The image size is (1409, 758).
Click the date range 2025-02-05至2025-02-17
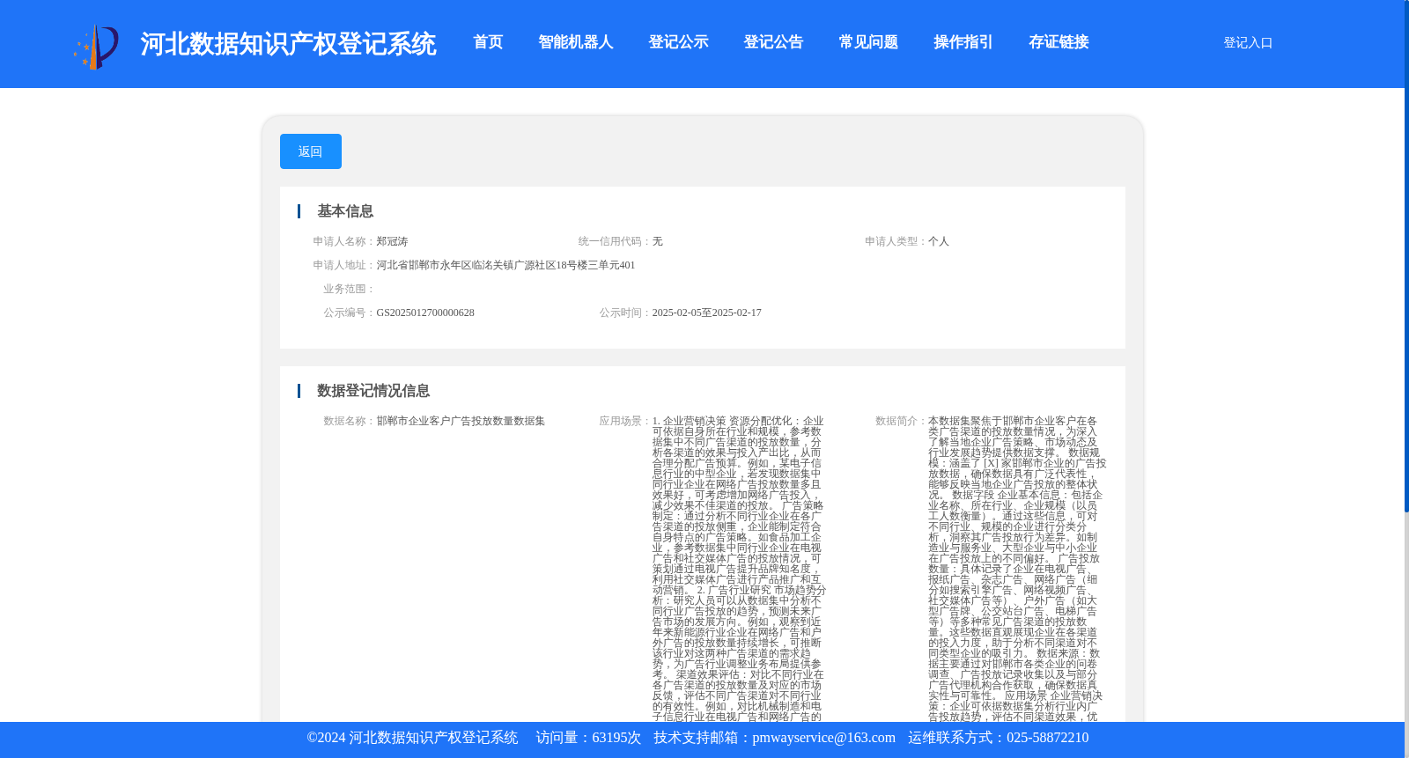(706, 313)
